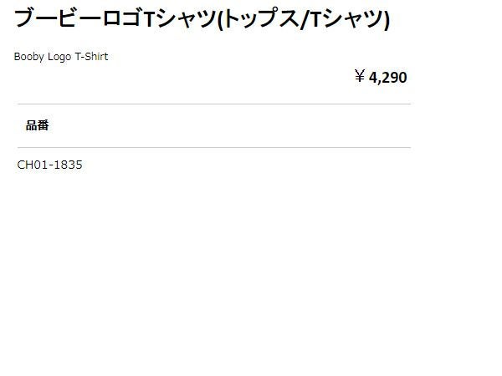Click the word "Booby" in the subtitle
The width and height of the screenshot is (502, 376).
click(x=29, y=57)
